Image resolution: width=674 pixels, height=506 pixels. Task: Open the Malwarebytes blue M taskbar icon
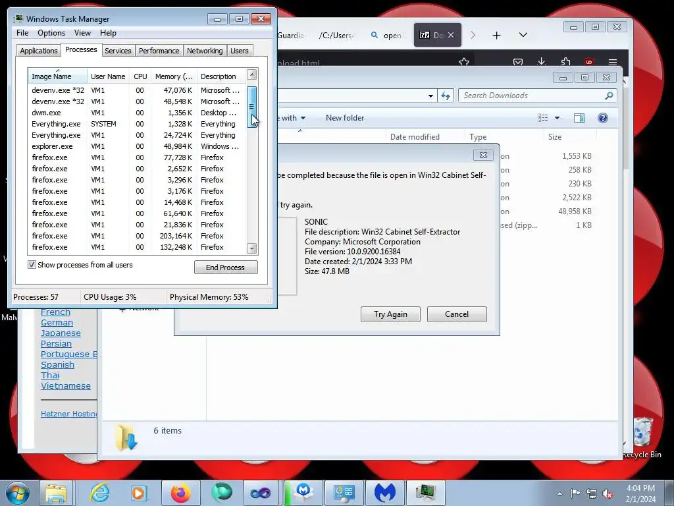click(384, 493)
